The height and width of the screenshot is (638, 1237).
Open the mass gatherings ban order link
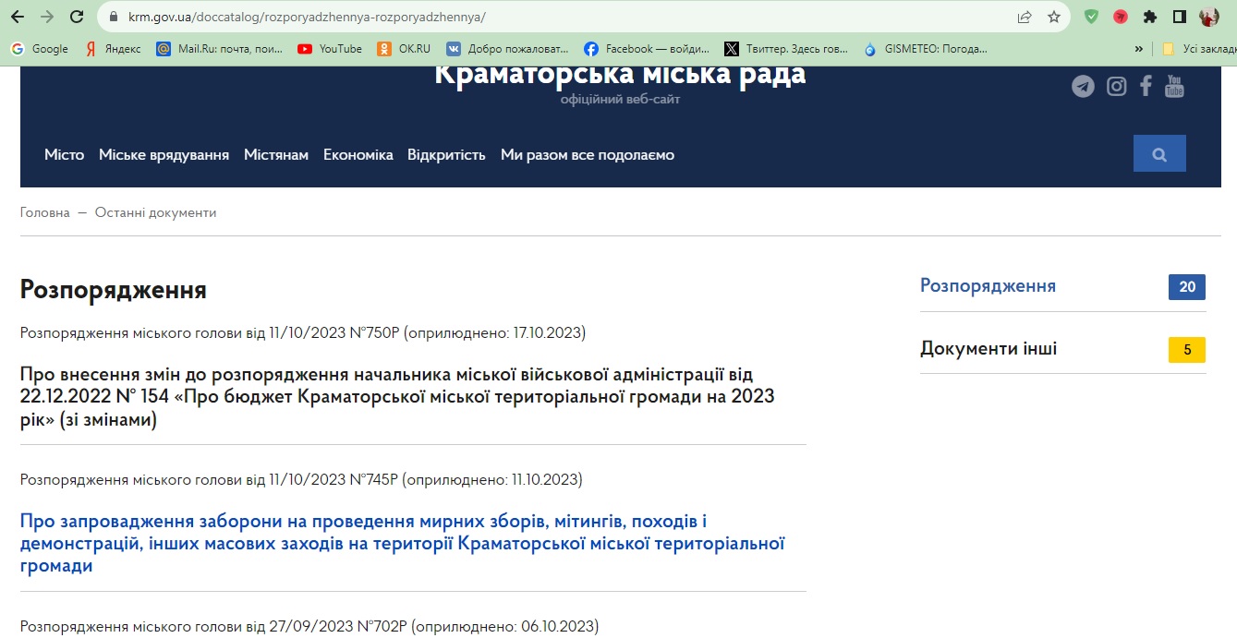(402, 543)
